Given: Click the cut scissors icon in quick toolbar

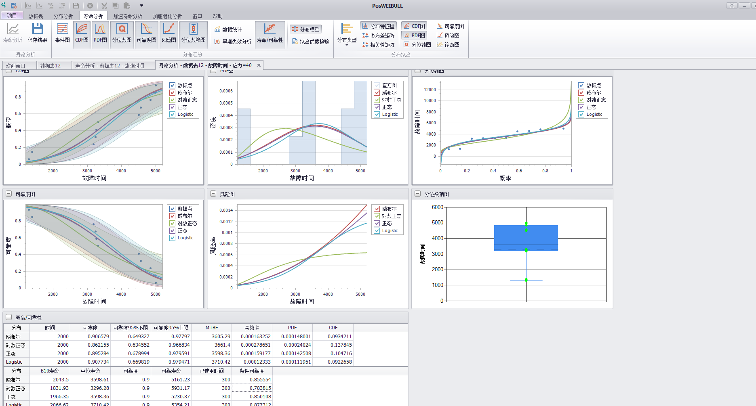Looking at the screenshot, I should [x=104, y=6].
